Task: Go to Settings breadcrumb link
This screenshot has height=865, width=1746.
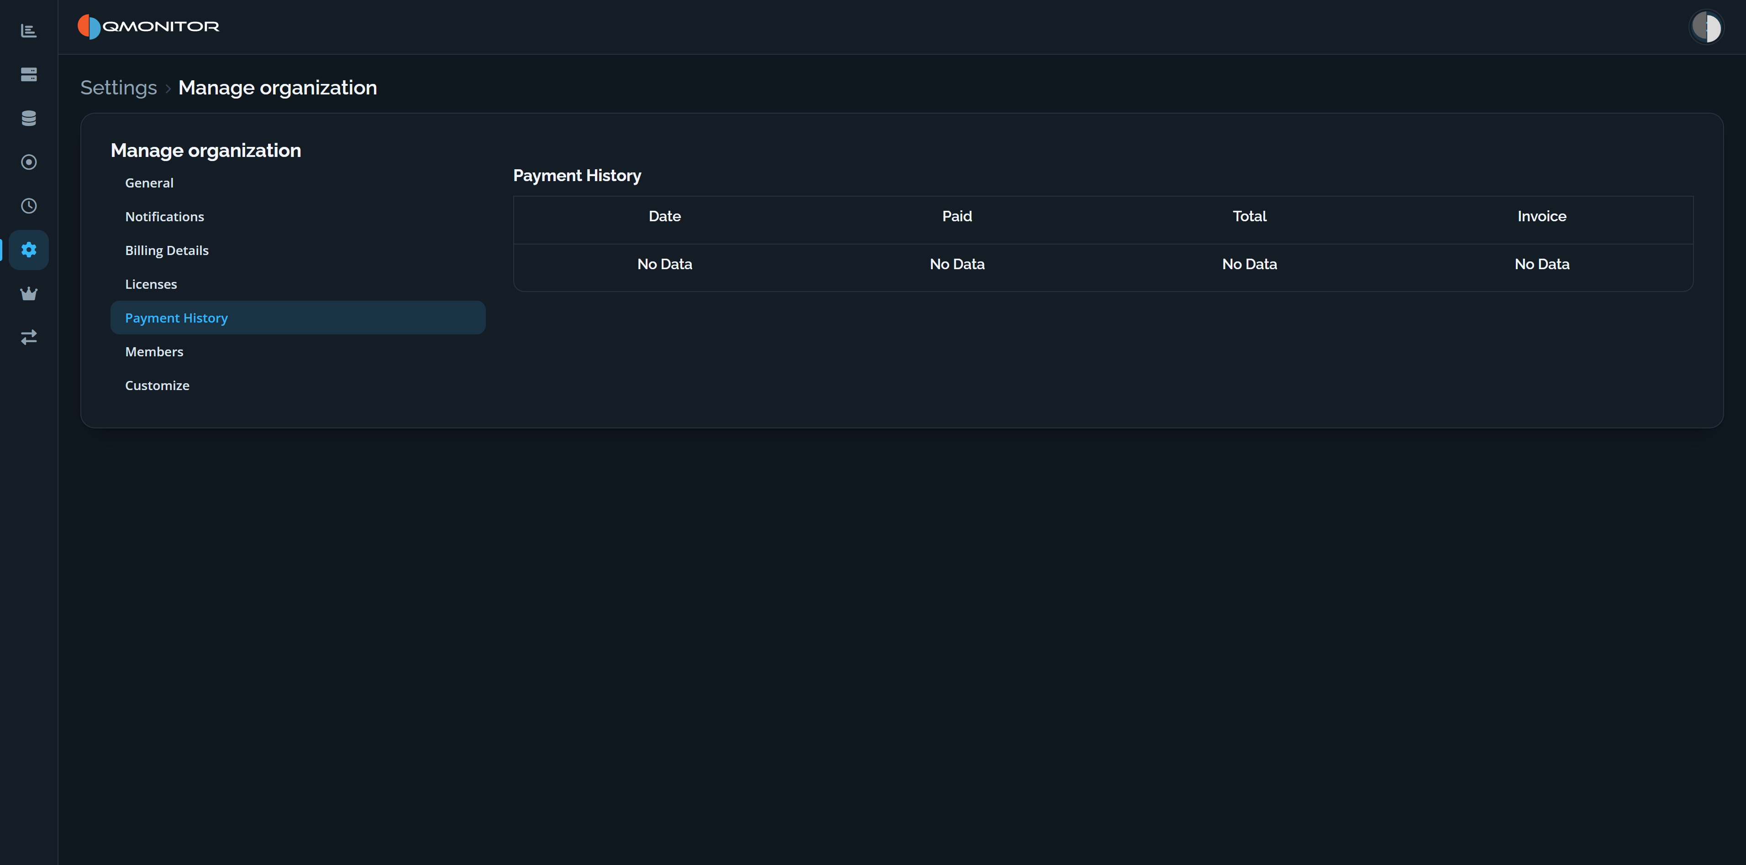Action: coord(119,88)
